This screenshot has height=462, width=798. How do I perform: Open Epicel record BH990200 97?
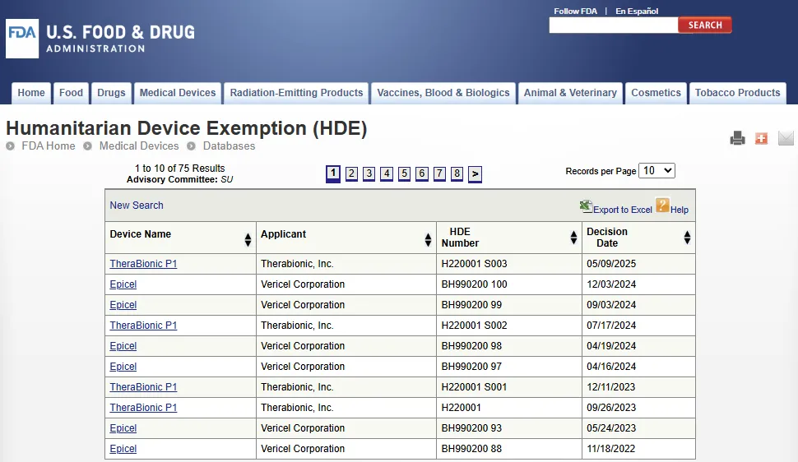coord(123,367)
